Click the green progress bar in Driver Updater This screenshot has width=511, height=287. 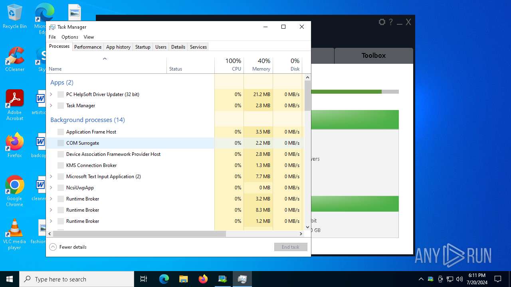tap(346, 92)
